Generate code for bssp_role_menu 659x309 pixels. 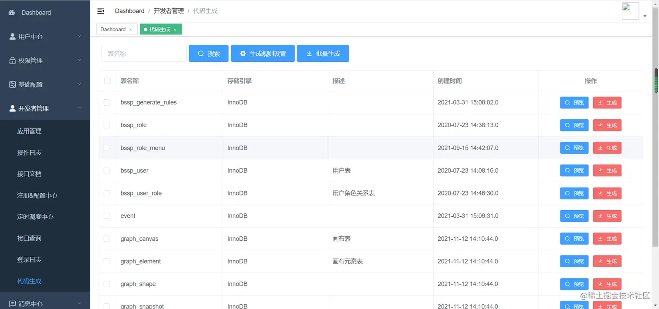coord(607,148)
